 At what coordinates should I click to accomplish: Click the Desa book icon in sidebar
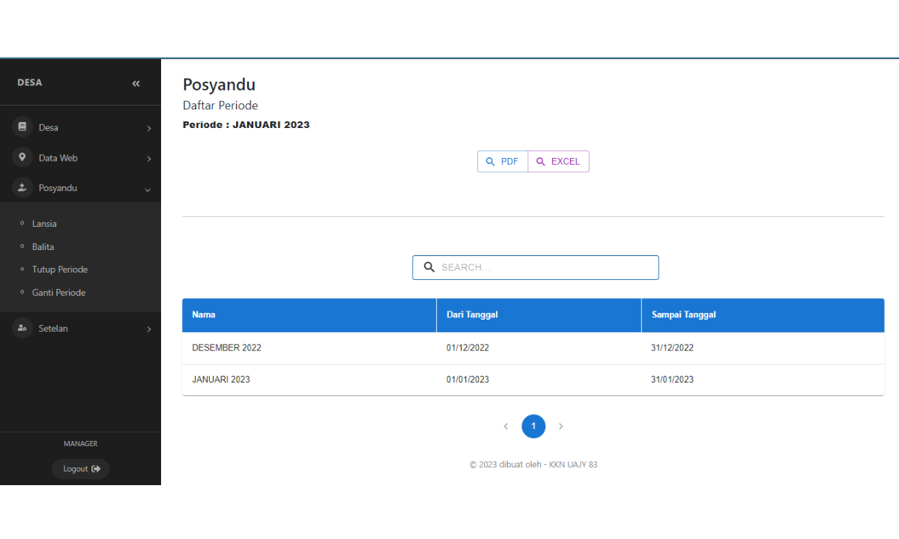click(x=22, y=127)
